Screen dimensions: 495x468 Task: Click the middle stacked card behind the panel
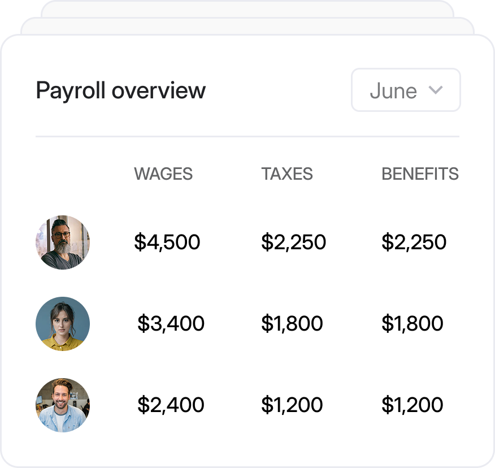(248, 26)
